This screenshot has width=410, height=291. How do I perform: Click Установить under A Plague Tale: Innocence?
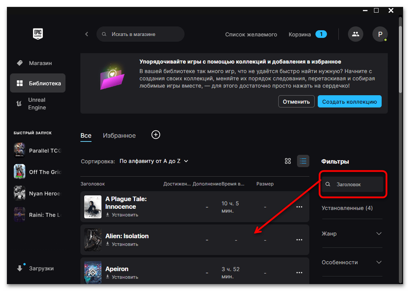pyautogui.click(x=122, y=215)
